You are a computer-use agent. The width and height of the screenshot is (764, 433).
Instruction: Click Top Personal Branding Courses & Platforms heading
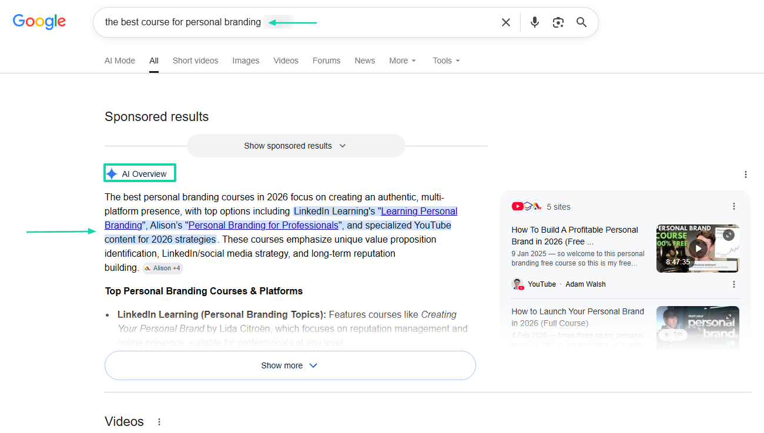(x=204, y=291)
